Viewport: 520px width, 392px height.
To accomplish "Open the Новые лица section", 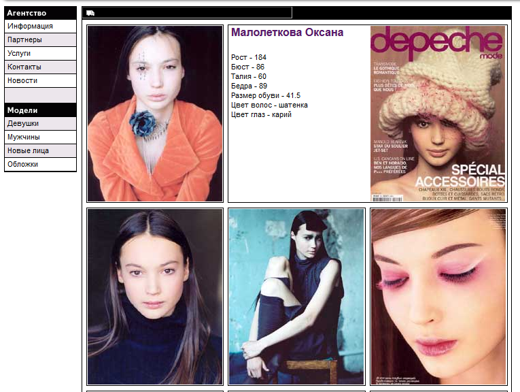I will 41,150.
